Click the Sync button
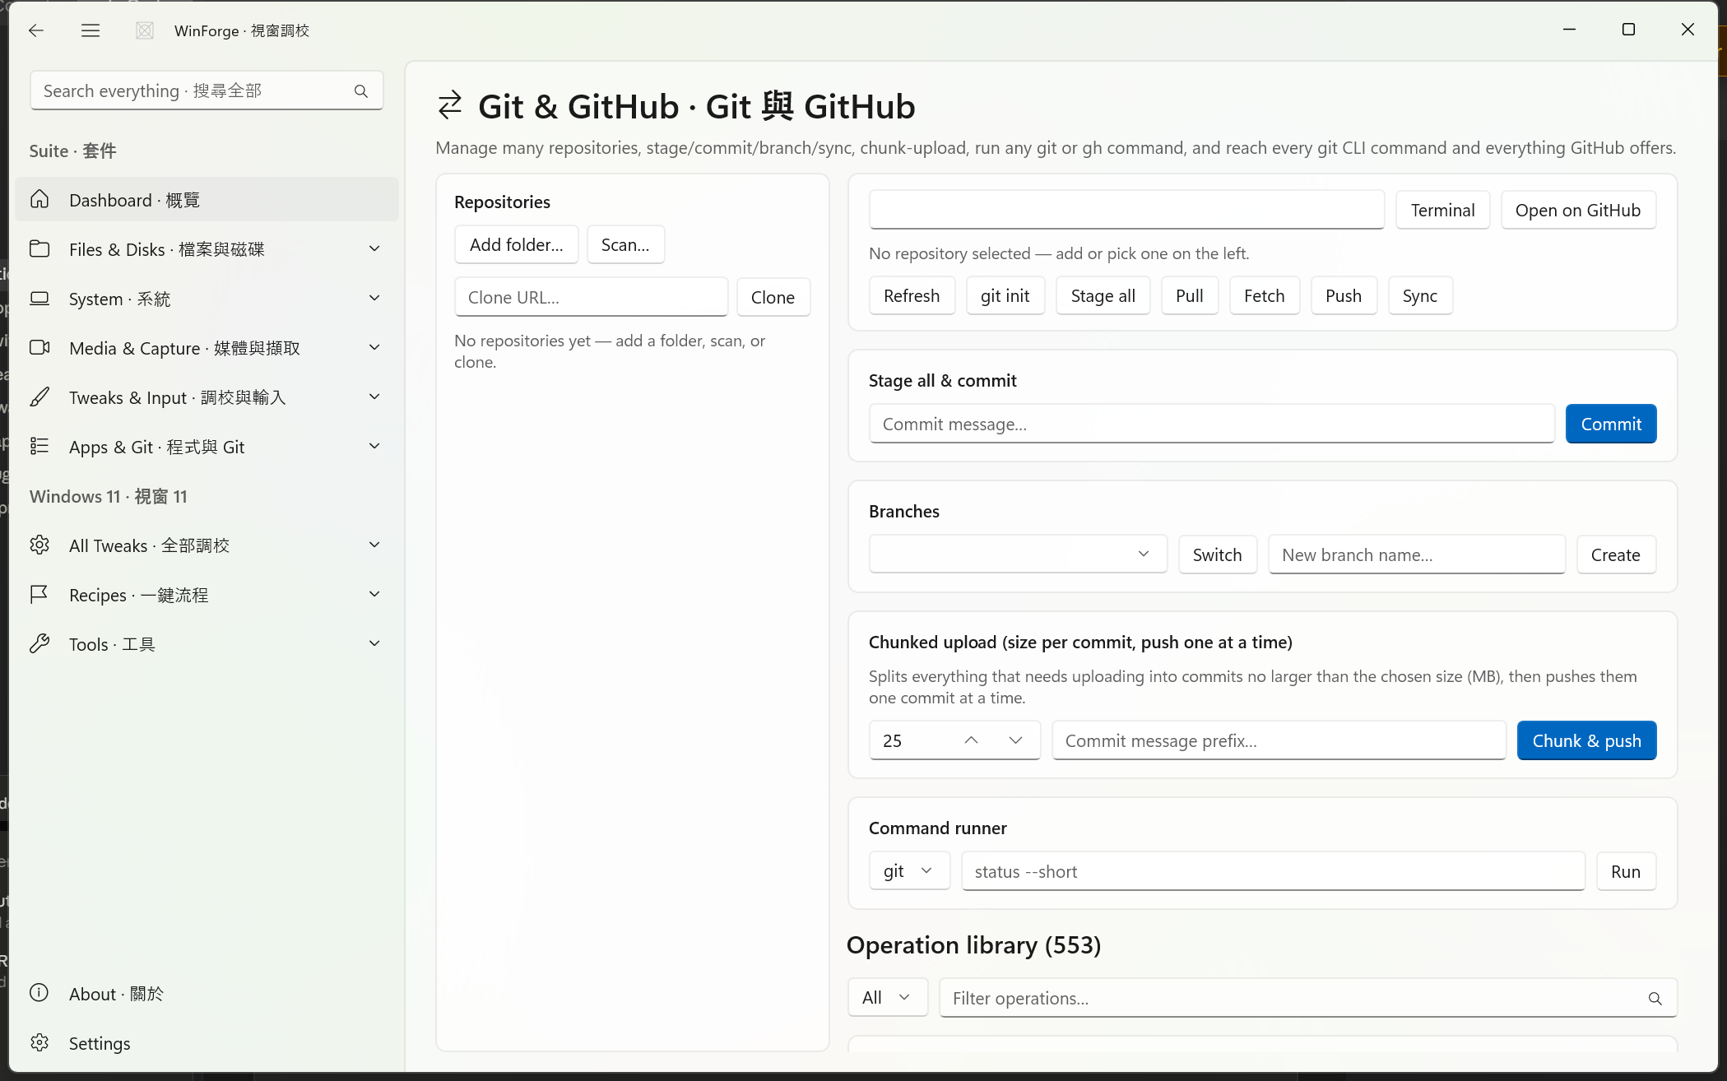The height and width of the screenshot is (1081, 1727). [x=1419, y=295]
